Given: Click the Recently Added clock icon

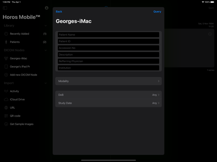Looking at the screenshot, I should pyautogui.click(x=6, y=34).
